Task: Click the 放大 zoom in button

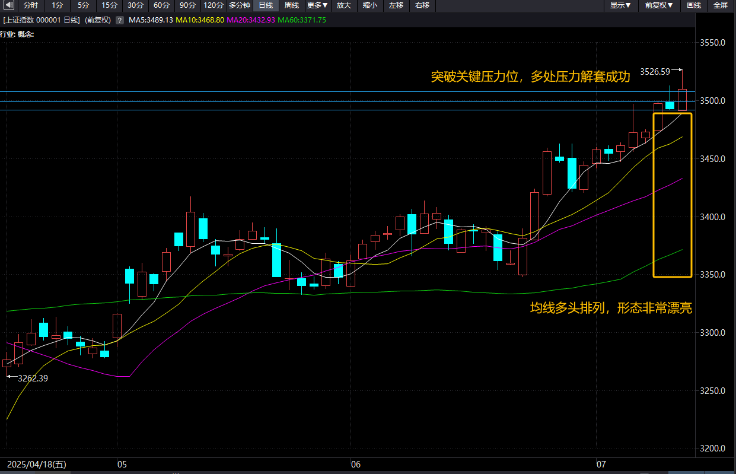Action: point(344,5)
